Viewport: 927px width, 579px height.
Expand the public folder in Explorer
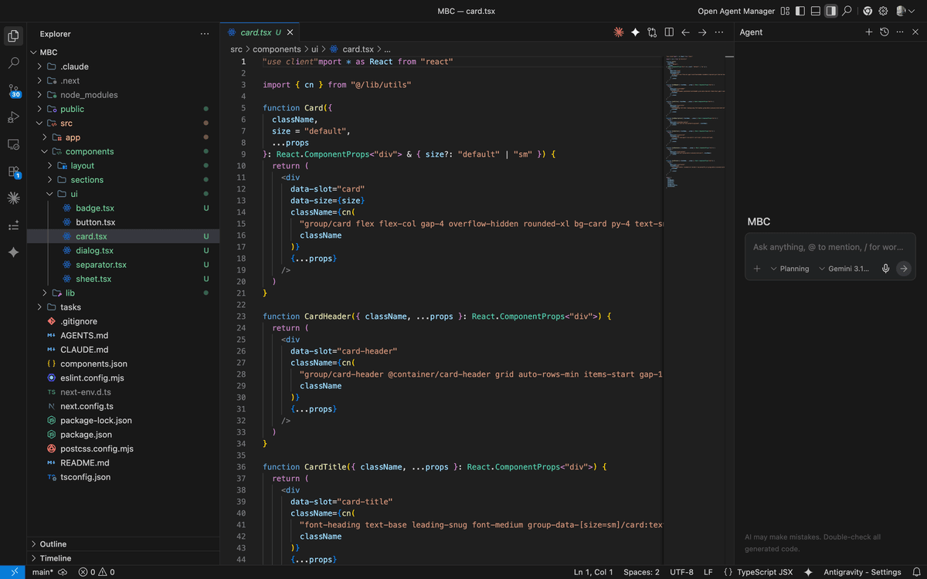point(72,109)
